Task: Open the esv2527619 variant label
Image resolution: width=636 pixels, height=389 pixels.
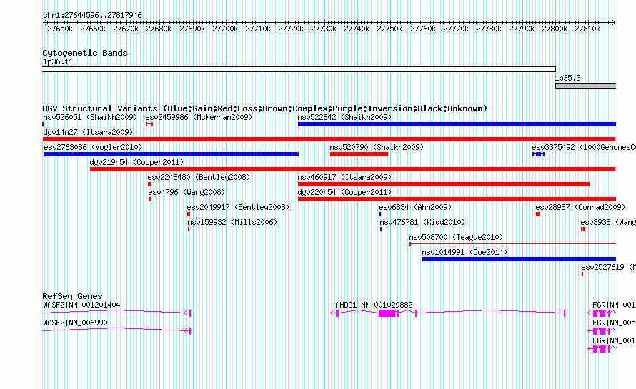Action: [x=608, y=267]
